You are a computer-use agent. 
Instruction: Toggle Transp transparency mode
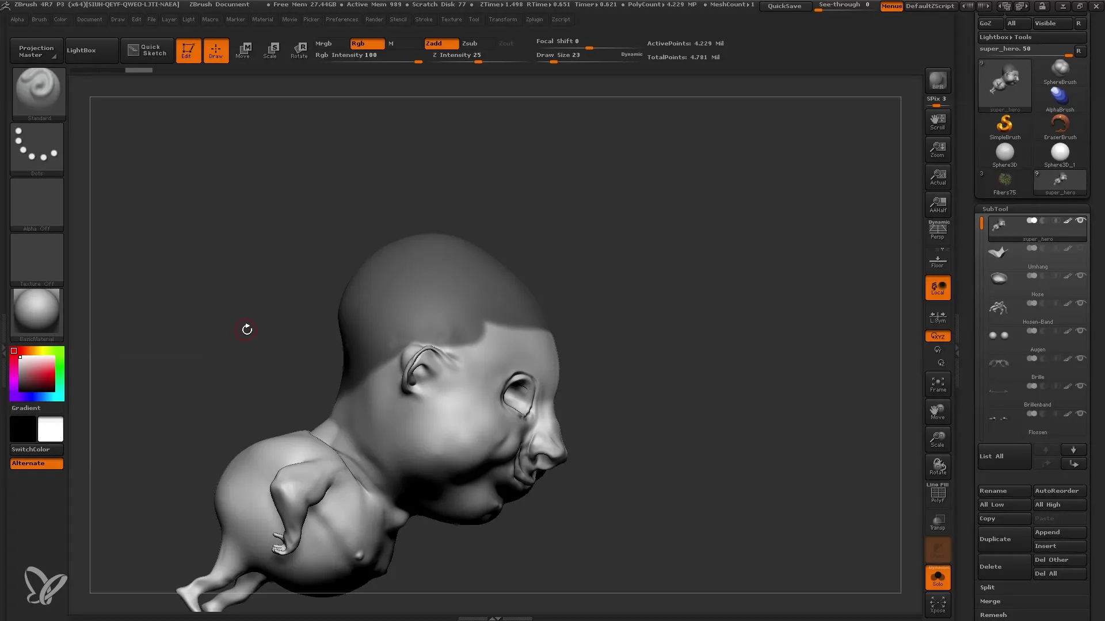938,522
